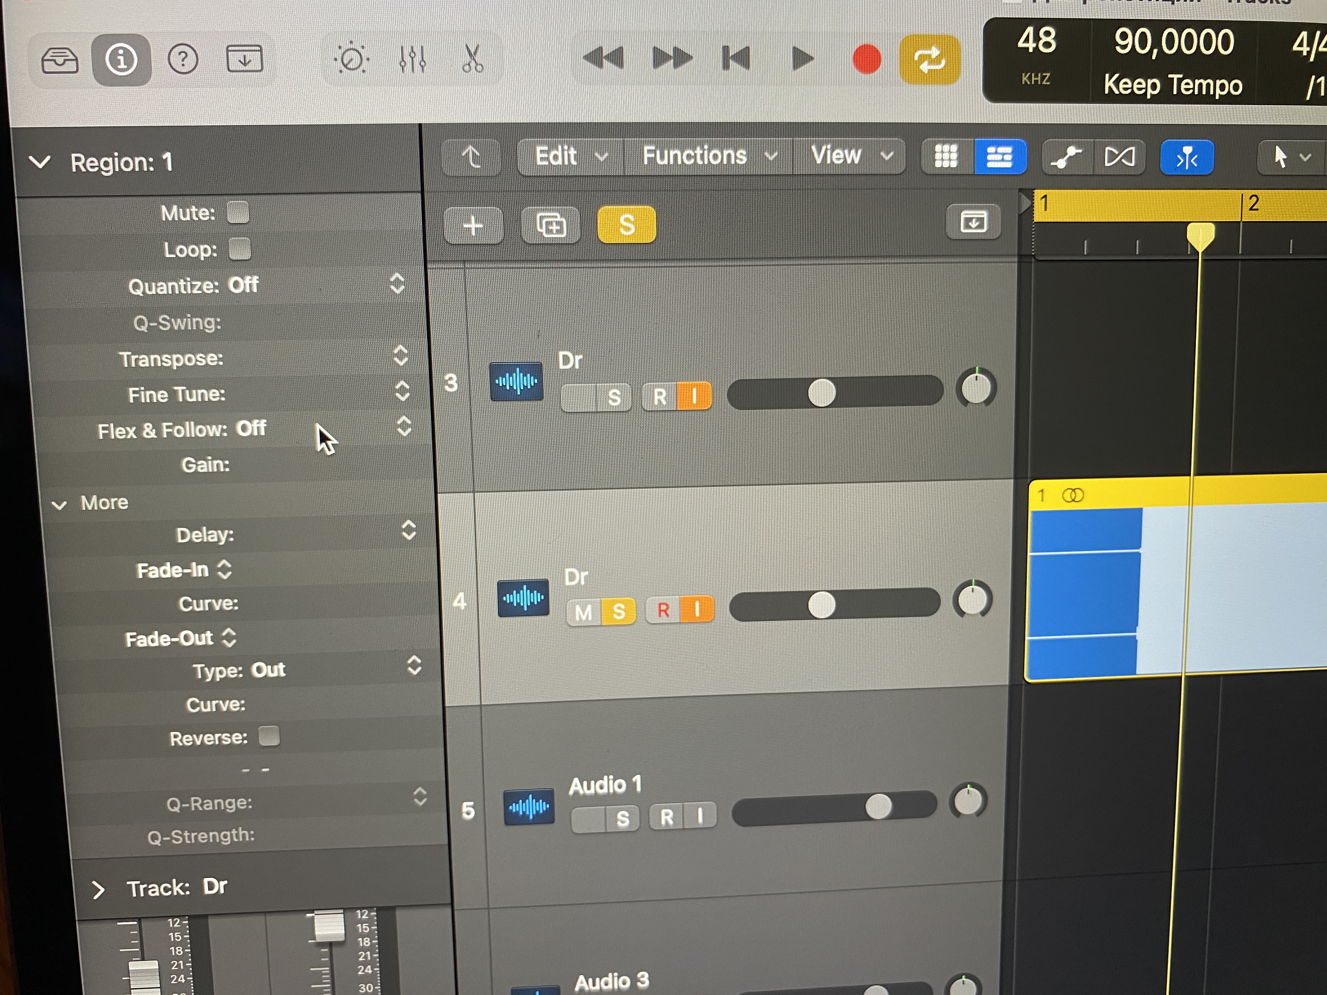Enable the Mute checkbox in Region inspector

coord(238,212)
